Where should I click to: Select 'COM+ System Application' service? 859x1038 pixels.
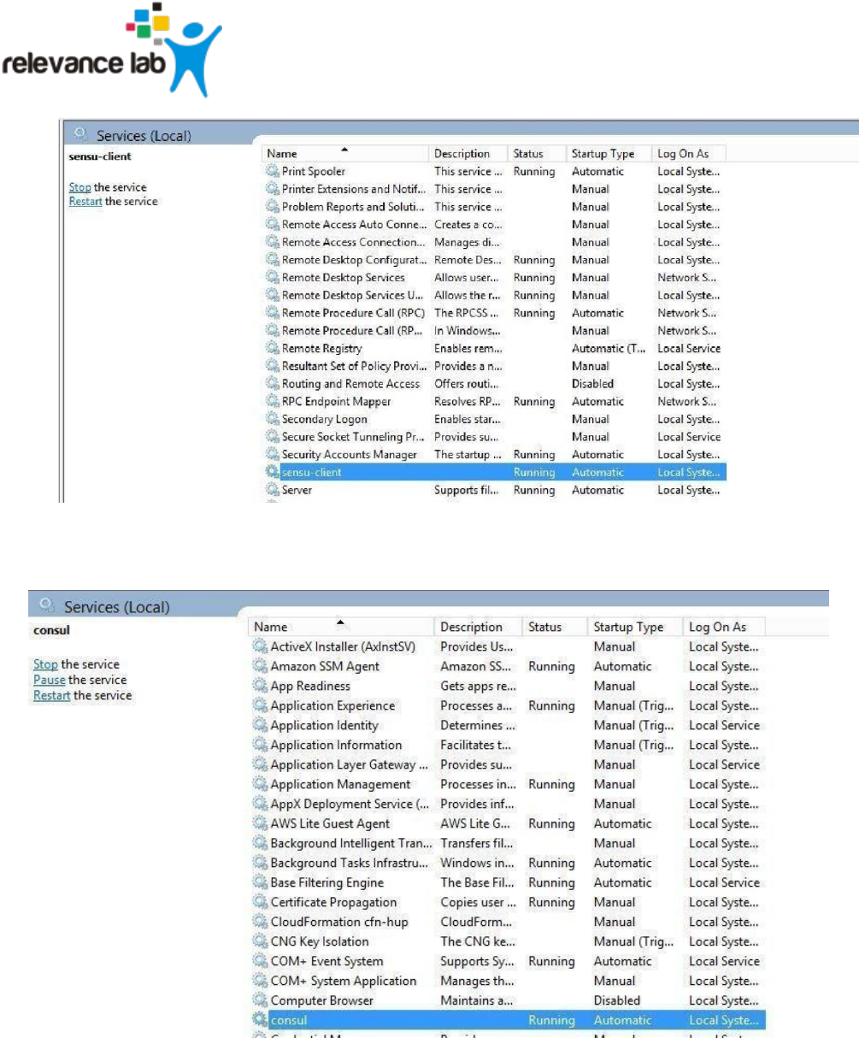pos(344,981)
